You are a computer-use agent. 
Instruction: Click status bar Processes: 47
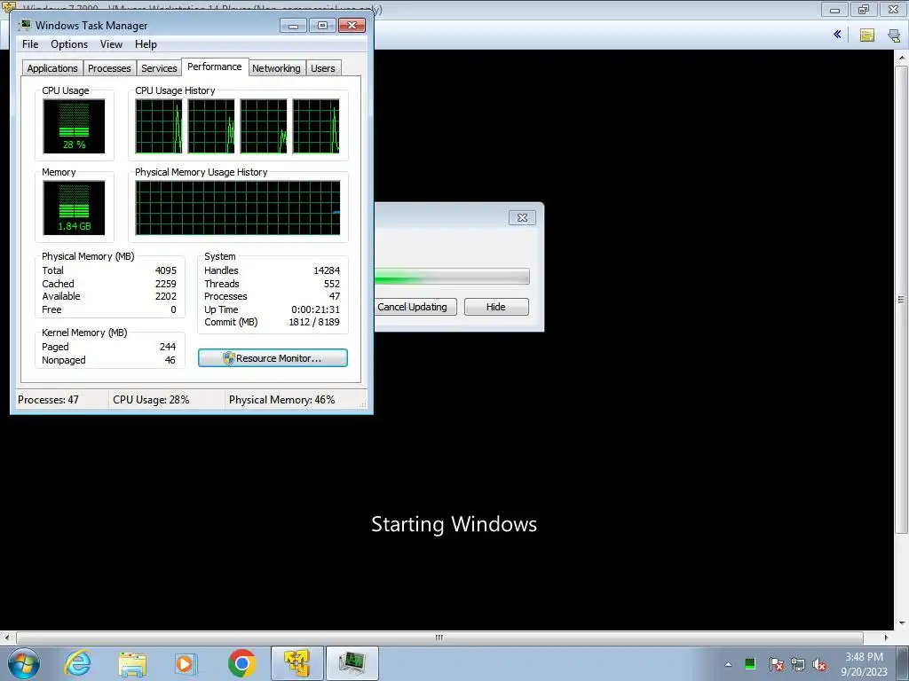coord(48,400)
